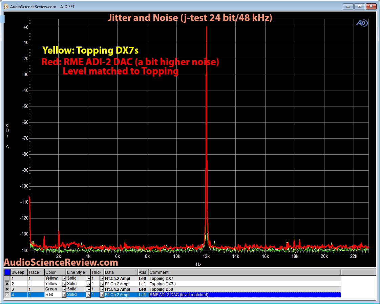Screen dimensions: 380x304
Task: Open Thick dropdown for RME ADI-2 row
Action: click(102, 294)
